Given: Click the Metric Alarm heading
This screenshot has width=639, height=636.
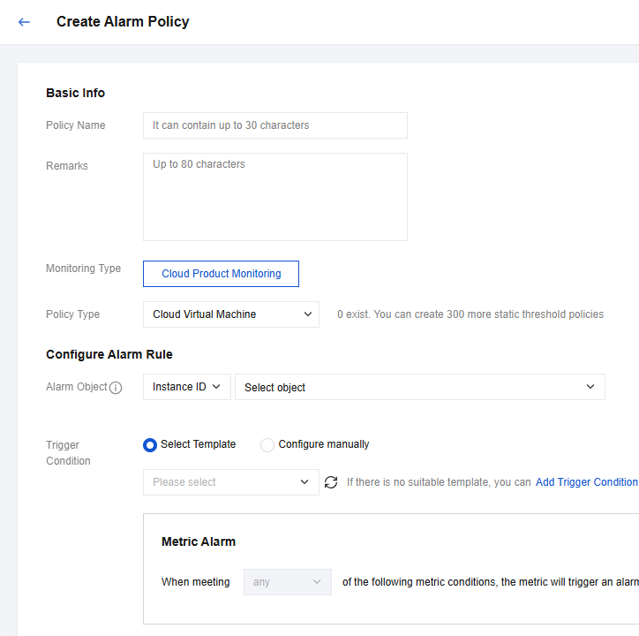Looking at the screenshot, I should pyautogui.click(x=199, y=541).
